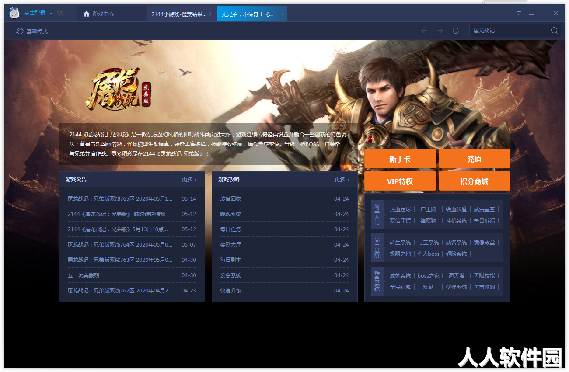The image size is (569, 372).
Task: Select the 黑市收购 link
Action: (484, 287)
